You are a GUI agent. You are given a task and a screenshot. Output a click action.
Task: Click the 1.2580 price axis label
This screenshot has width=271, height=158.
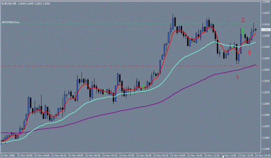[x=266, y=47]
